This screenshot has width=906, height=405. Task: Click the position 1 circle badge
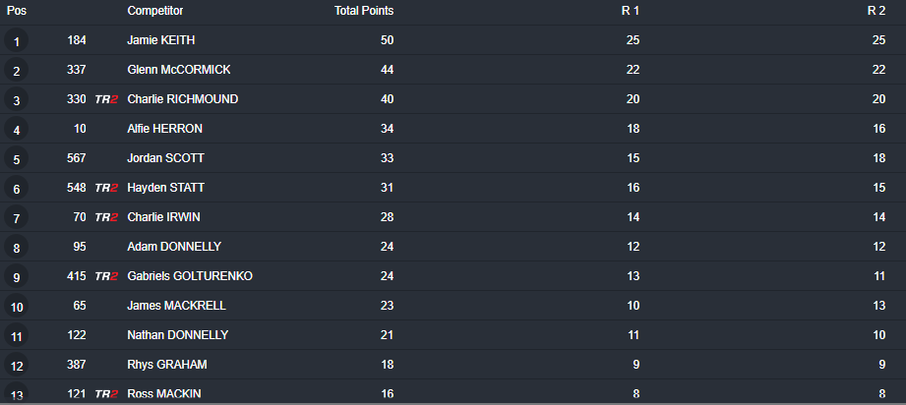point(16,40)
